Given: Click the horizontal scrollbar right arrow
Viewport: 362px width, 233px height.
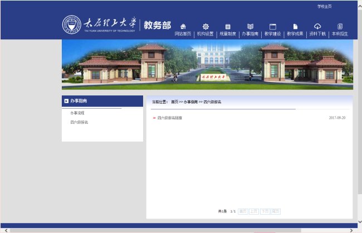Looking at the screenshot, I should (x=351, y=230).
